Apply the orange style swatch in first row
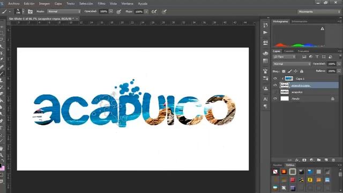The height and width of the screenshot is (193, 343). [x=284, y=172]
